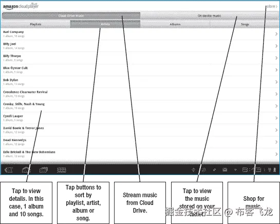The image size is (280, 224).
Task: Open chevron for Crosby, Stills, Nash & Young
Action: (x=276, y=106)
